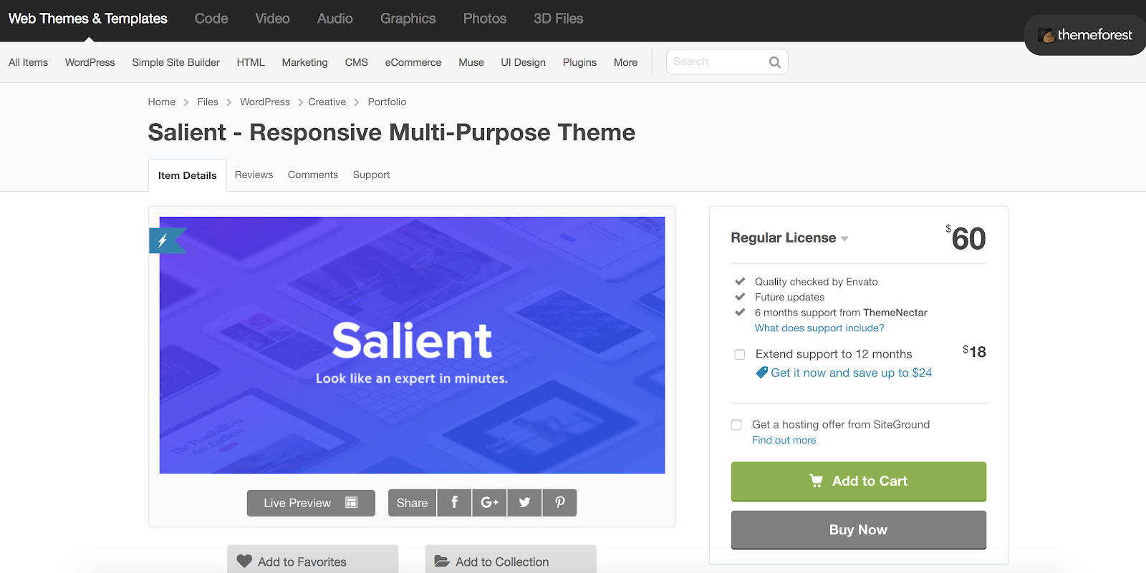1146x573 pixels.
Task: Open the Graphics marketplace menu
Action: tap(408, 19)
